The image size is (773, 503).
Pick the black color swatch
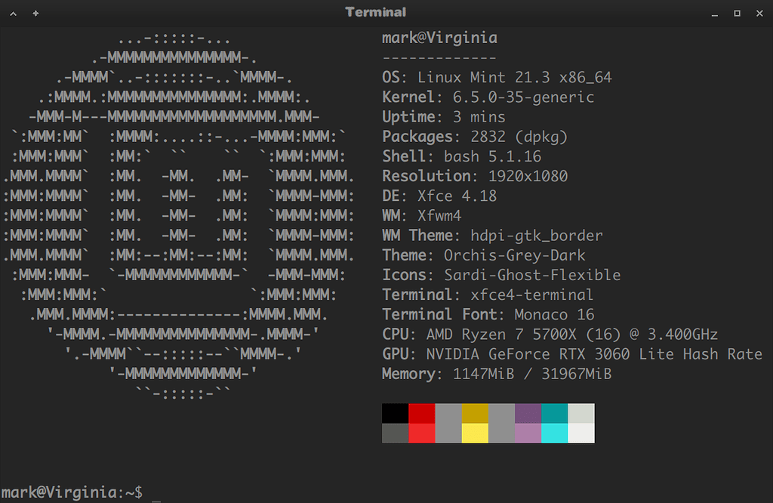(x=395, y=413)
